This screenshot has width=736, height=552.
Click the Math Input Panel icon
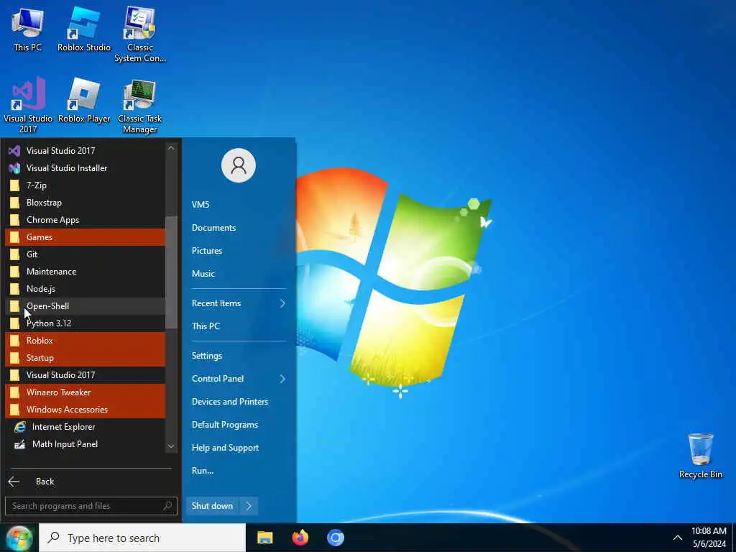[19, 444]
